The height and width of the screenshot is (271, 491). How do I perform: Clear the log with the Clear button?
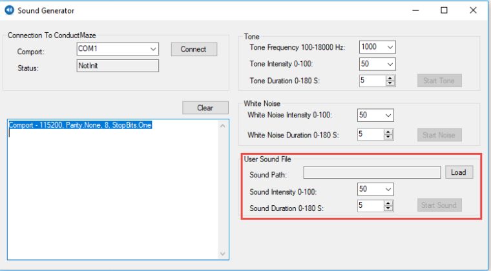[205, 108]
